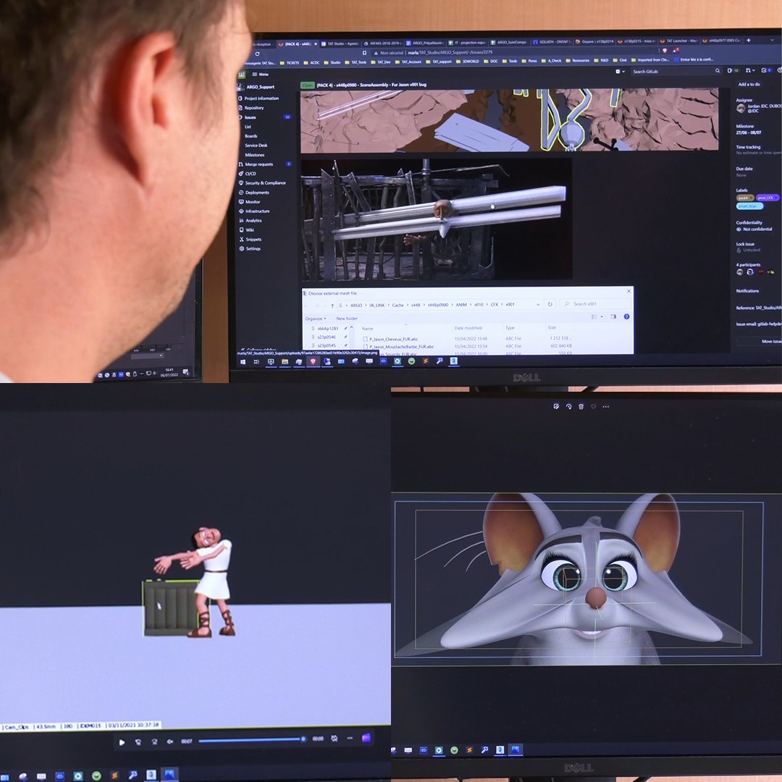The height and width of the screenshot is (782, 782).
Task: Click Brave browser icon on top taskbar
Action: (x=313, y=361)
